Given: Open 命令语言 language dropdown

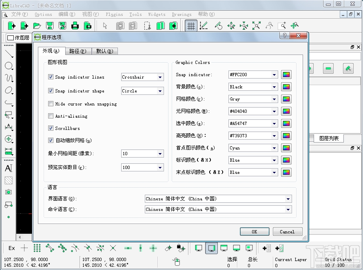Looking at the screenshot, I should pos(218,209).
